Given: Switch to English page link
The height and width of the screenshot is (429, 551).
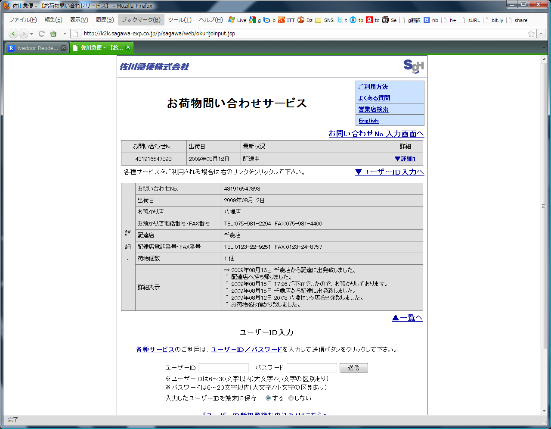Looking at the screenshot, I should point(368,121).
